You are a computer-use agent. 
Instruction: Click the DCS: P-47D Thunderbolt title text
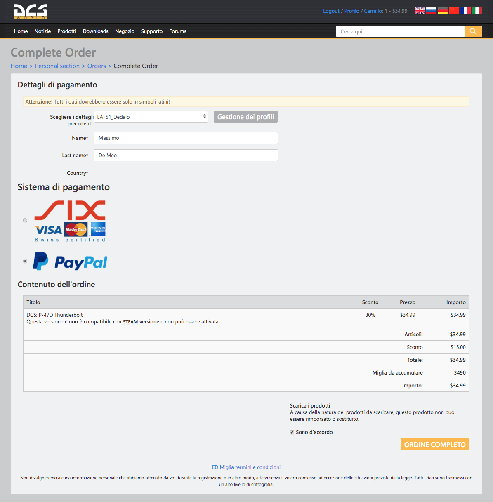coord(54,315)
